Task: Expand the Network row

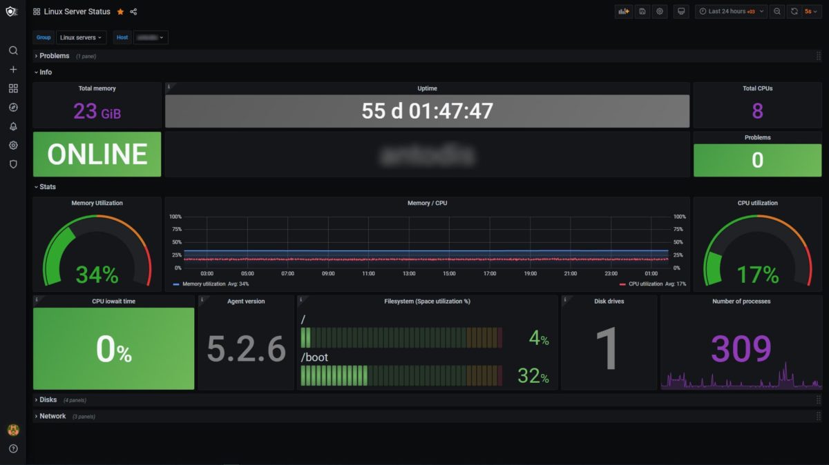Action: coord(53,417)
